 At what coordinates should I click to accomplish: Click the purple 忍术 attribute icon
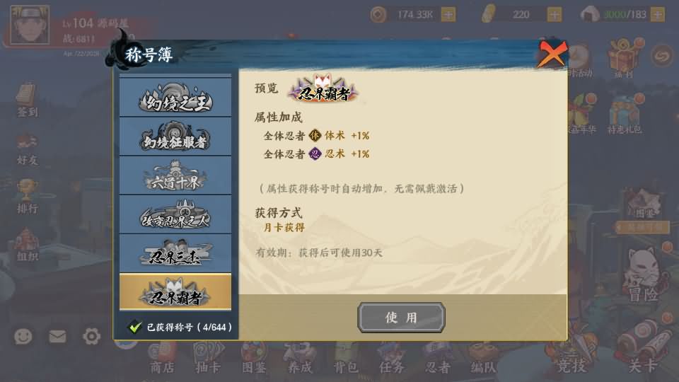[315, 154]
